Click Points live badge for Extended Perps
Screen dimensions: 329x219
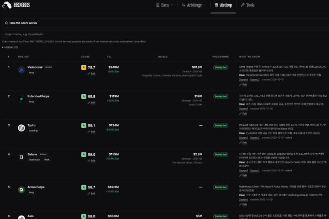point(221,96)
